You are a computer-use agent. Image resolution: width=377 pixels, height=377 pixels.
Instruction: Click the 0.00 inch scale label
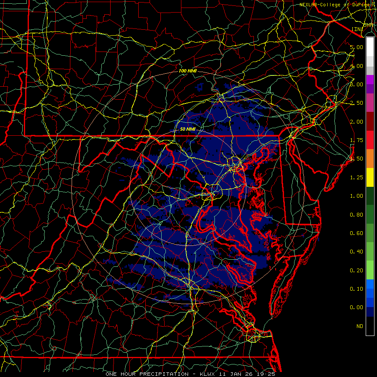(356, 307)
